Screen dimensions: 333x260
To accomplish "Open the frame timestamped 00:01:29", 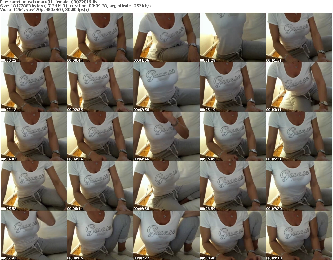I will 233,37.
